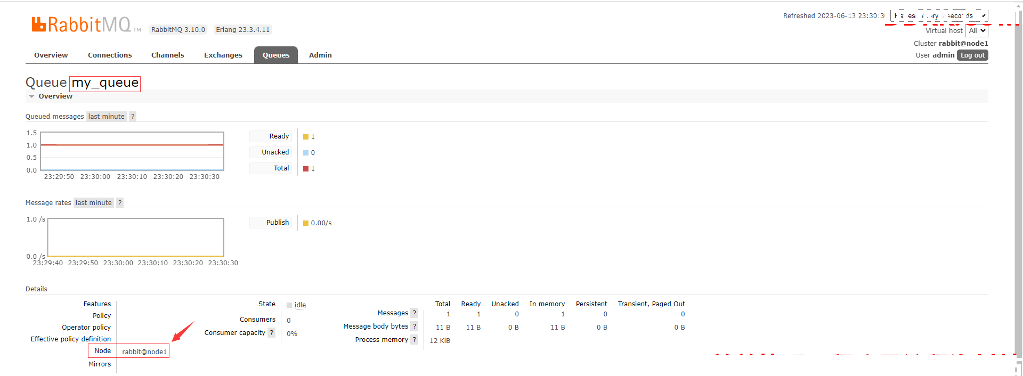Image resolution: width=1023 pixels, height=376 pixels.
Task: Click the Persistent column header
Action: click(x=591, y=304)
